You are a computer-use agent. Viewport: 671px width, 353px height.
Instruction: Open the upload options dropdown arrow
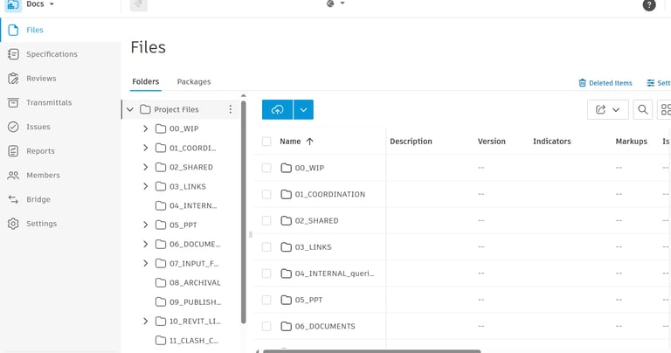[303, 109]
